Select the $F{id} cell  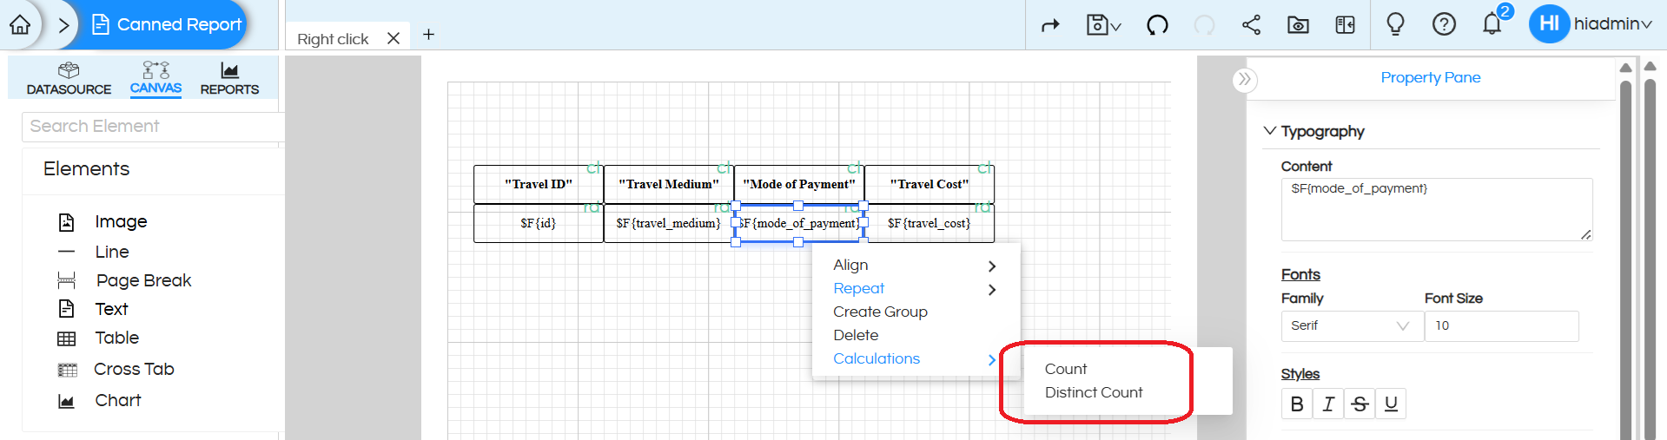pos(539,223)
